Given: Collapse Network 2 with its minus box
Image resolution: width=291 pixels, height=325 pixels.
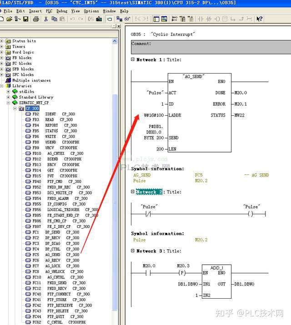Looking at the screenshot, I should click(133, 192).
